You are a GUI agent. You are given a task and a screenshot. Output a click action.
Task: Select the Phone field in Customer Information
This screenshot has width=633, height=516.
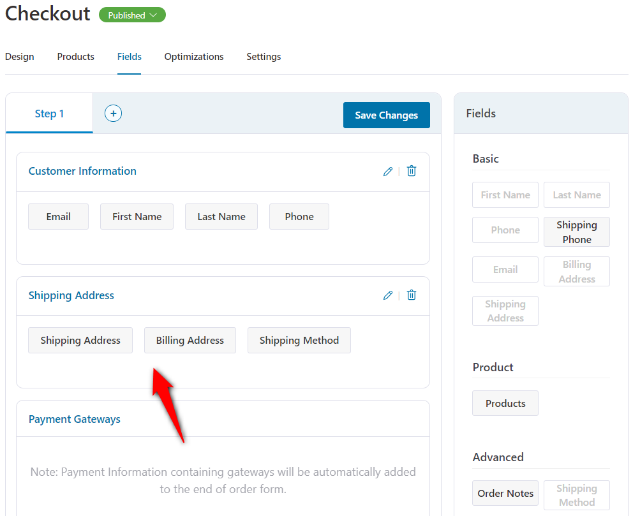pyautogui.click(x=299, y=217)
